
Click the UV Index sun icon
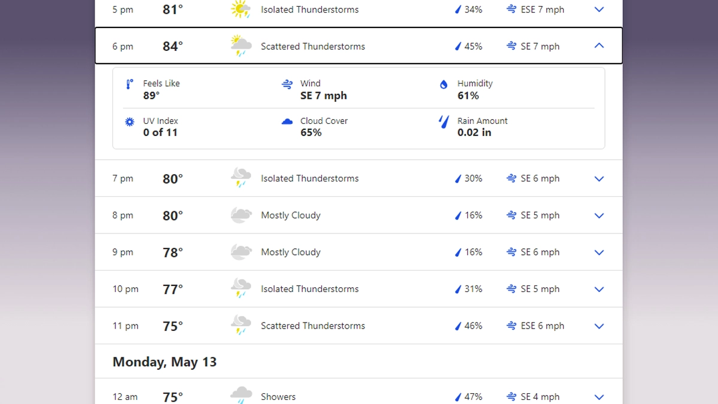click(x=129, y=121)
